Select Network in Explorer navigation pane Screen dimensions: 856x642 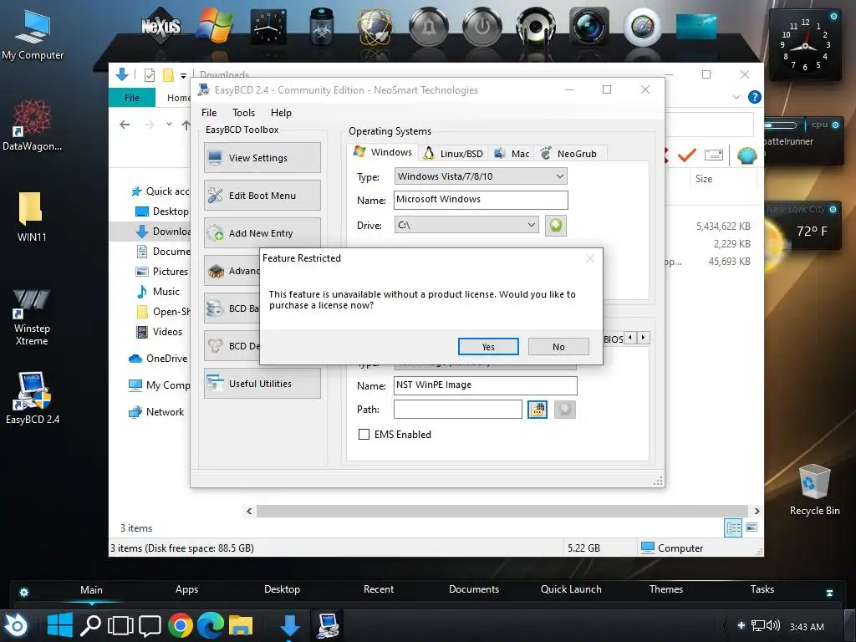coord(156,412)
